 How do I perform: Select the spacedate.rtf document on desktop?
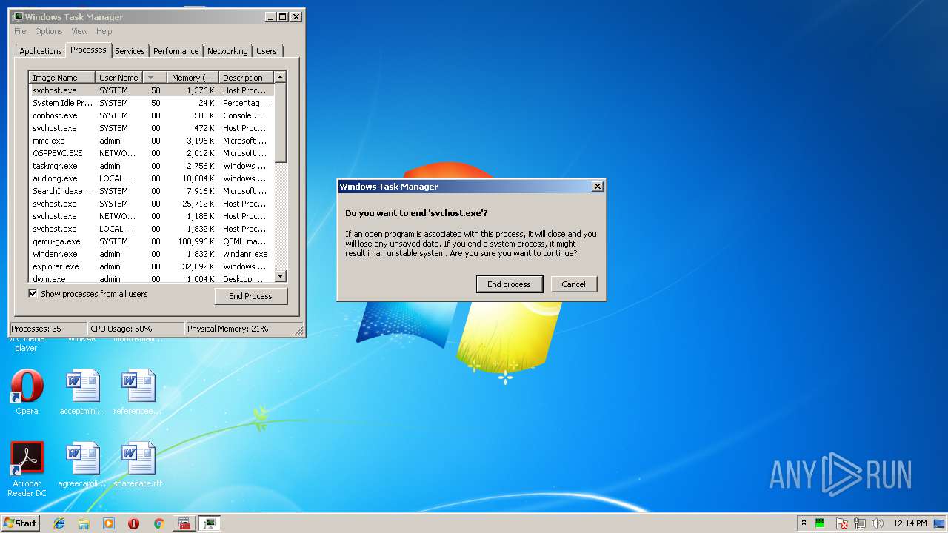click(138, 465)
